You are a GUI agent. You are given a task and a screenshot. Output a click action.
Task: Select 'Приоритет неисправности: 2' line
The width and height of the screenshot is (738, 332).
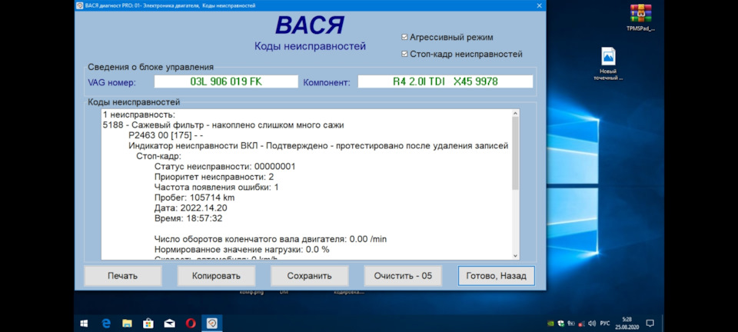point(214,177)
